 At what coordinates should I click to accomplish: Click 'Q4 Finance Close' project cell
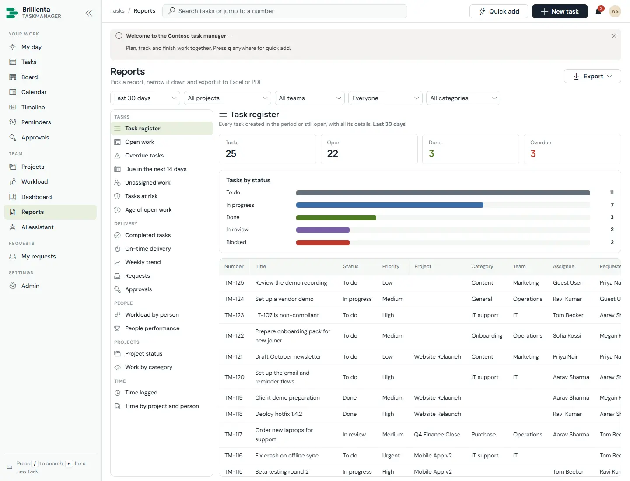(x=437, y=435)
